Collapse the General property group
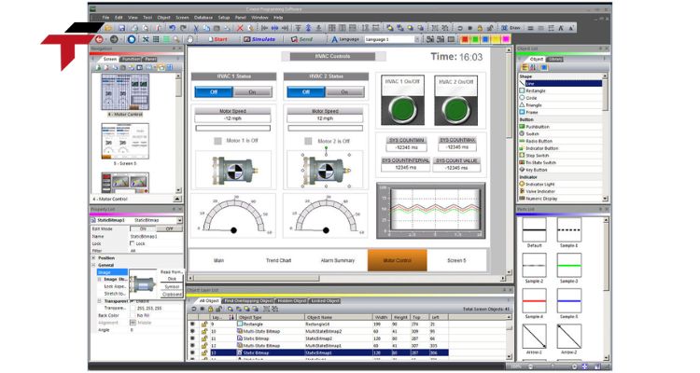The height and width of the screenshot is (373, 700). click(x=93, y=265)
